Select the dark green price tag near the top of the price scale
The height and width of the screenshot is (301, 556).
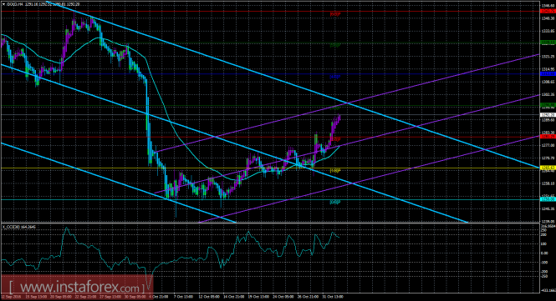[x=547, y=43]
